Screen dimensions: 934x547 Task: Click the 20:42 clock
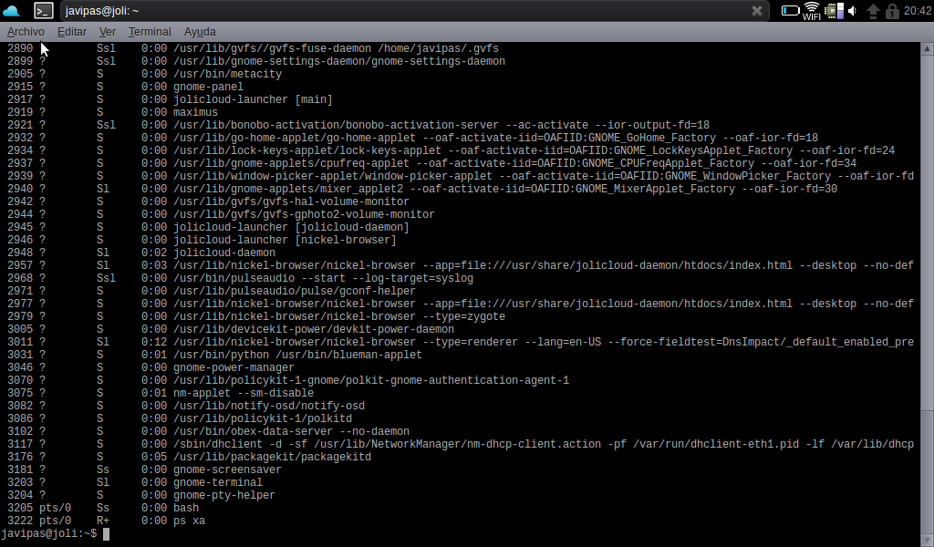918,11
